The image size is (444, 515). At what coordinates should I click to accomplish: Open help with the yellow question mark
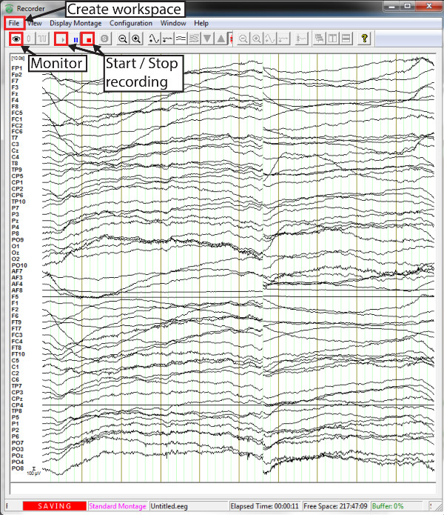point(364,39)
